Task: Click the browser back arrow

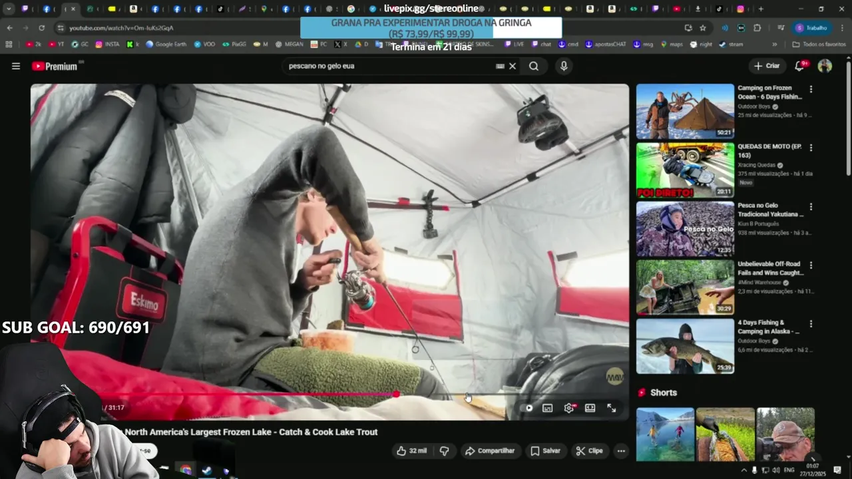Action: point(9,28)
